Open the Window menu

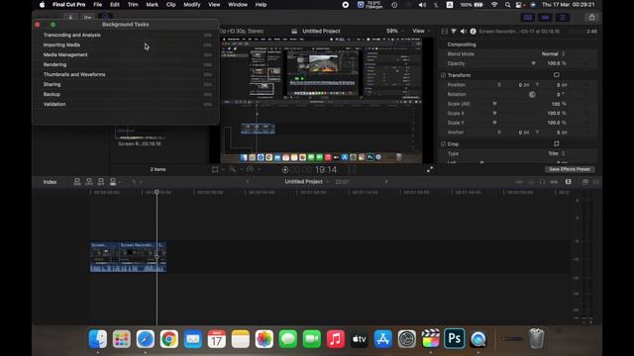(238, 5)
